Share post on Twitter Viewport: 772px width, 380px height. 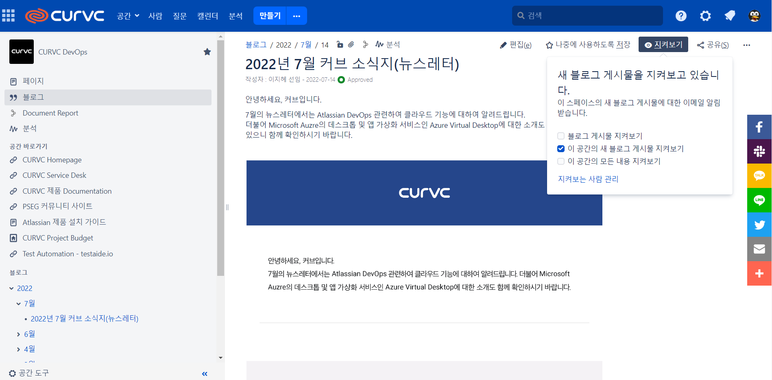click(759, 225)
